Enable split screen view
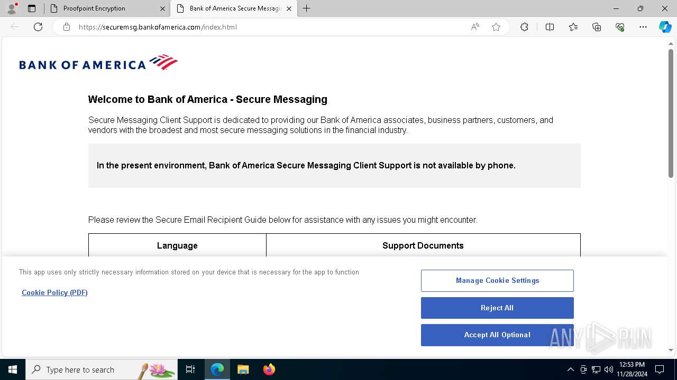677x380 pixels. 550,27
